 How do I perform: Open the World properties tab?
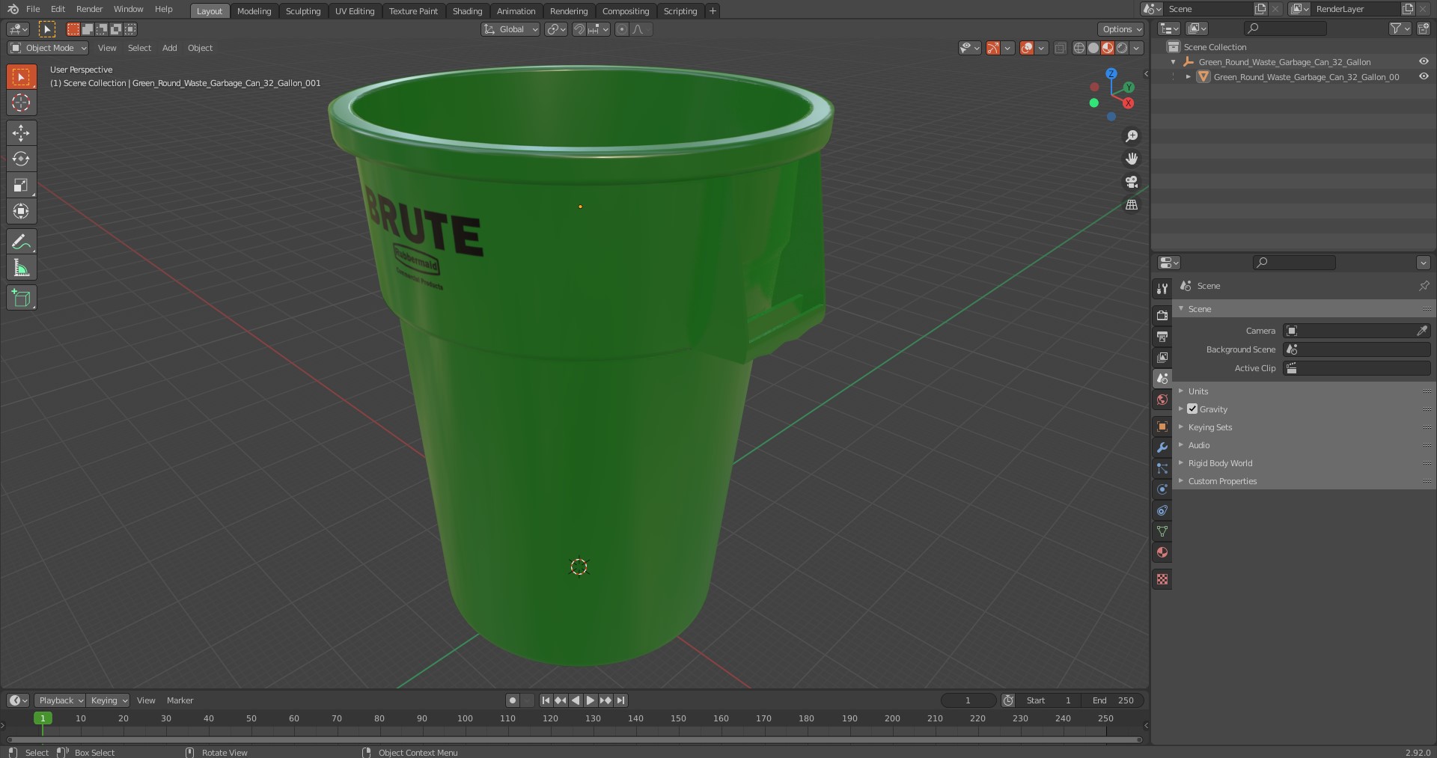[x=1162, y=400]
